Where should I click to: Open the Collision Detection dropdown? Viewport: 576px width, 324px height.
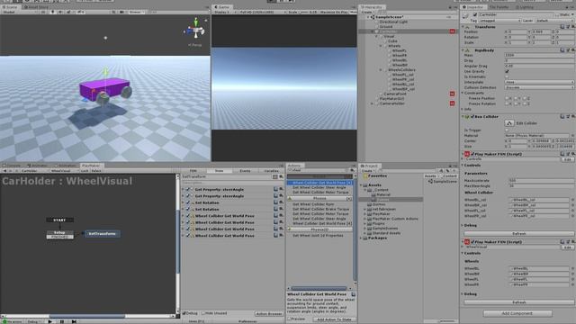[539, 88]
